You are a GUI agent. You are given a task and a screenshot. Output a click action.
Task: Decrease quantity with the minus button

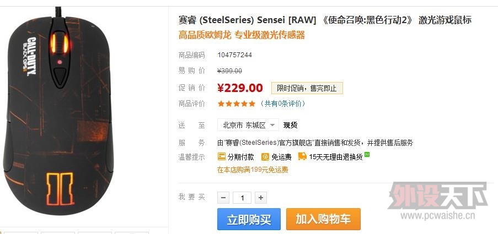pyautogui.click(x=223, y=198)
